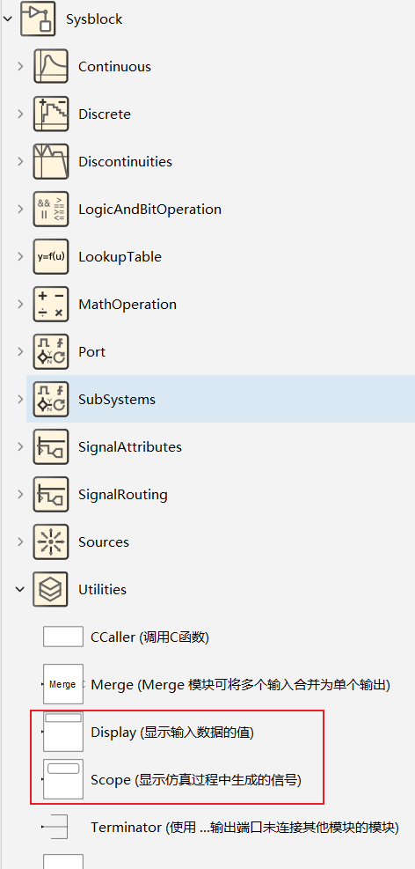The width and height of the screenshot is (415, 869).
Task: Collapse the Sysblock tree root
Action: (7, 18)
